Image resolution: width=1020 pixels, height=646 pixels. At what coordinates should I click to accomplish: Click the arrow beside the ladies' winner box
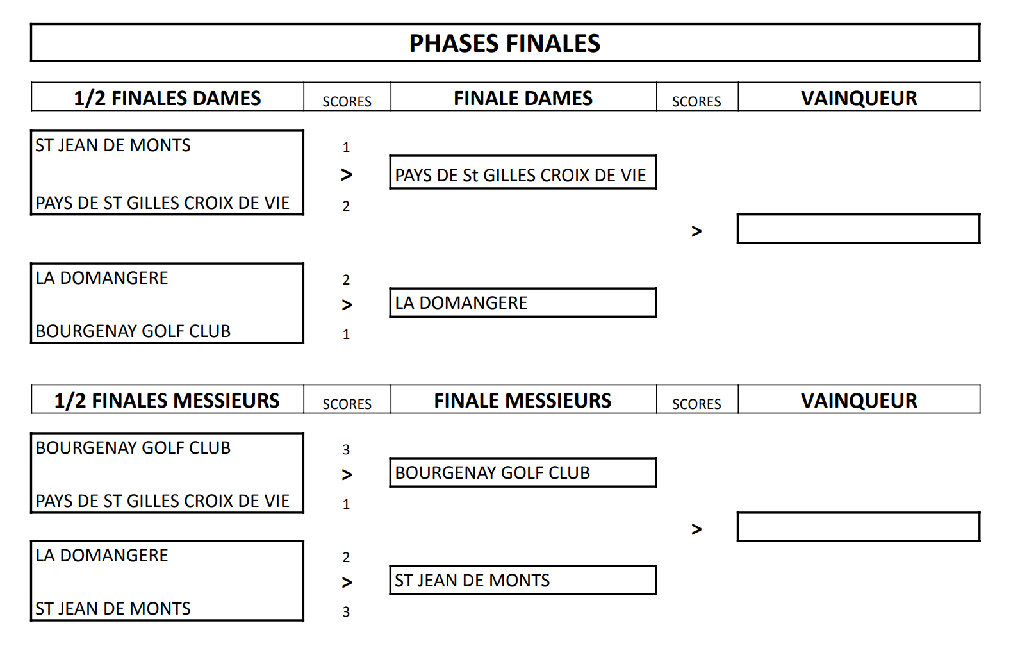pyautogui.click(x=696, y=231)
